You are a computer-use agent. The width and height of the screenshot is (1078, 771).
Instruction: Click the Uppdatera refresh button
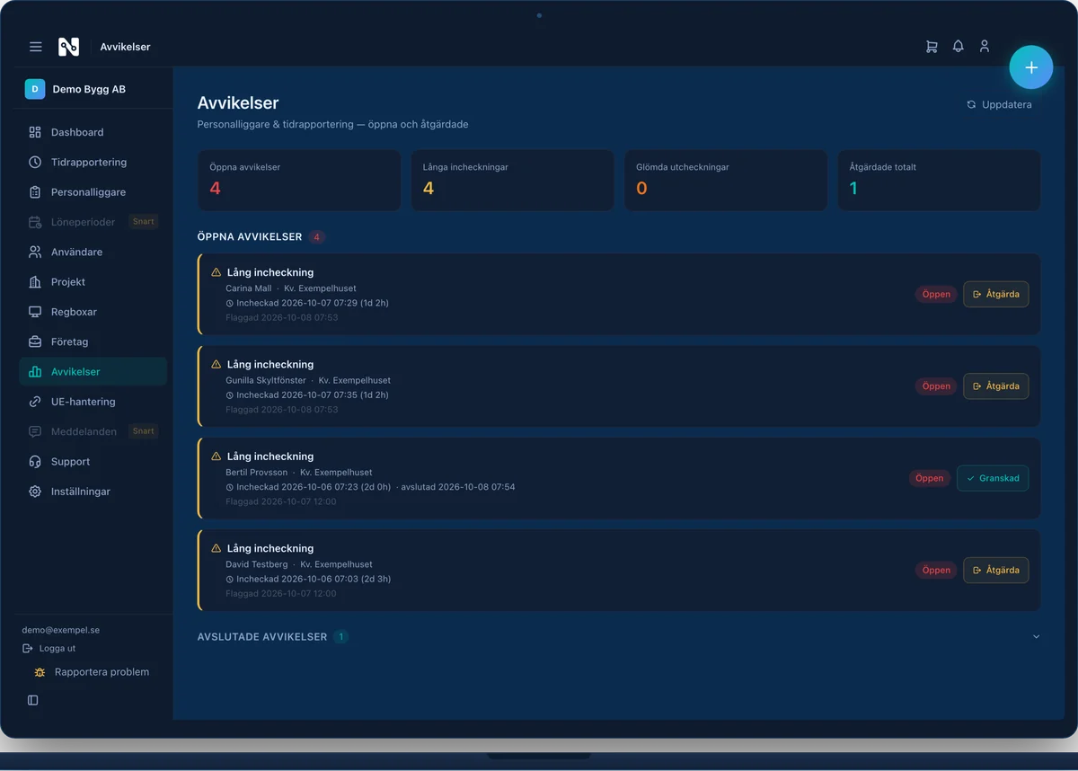click(x=999, y=105)
